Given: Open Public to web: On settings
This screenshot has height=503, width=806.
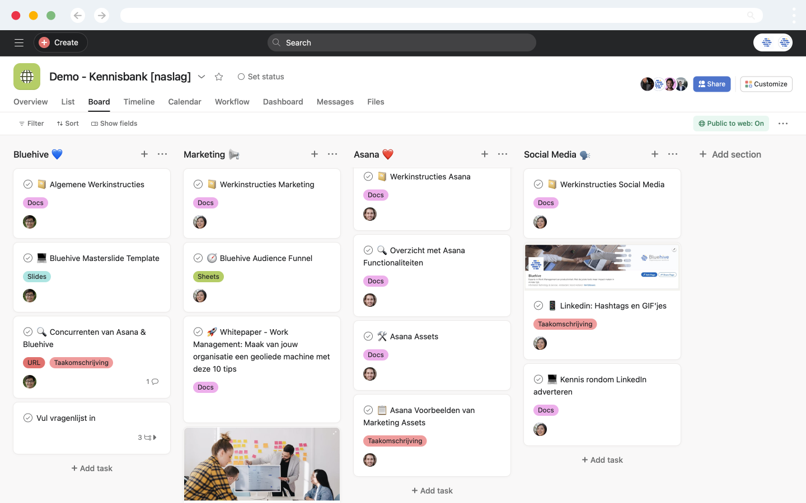Looking at the screenshot, I should [731, 124].
